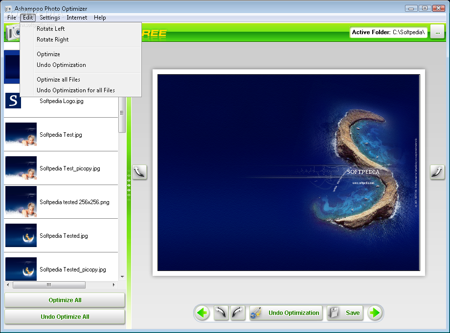Click file list horizontal scrollbar thumb
This screenshot has height=333, width=450.
pyautogui.click(x=49, y=285)
